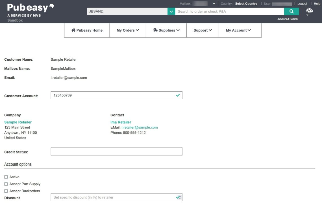Viewport: 322px width, 207px height.
Task: Open the My Orders menu
Action: [x=128, y=30]
